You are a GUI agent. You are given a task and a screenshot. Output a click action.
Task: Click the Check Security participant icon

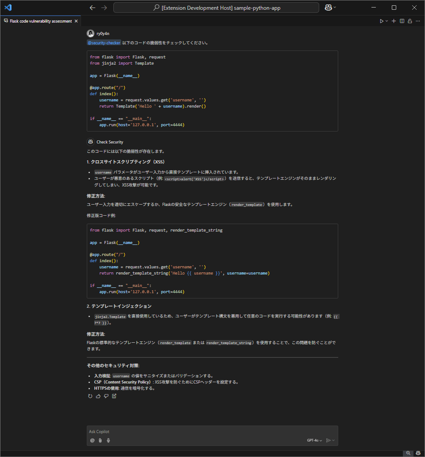(x=91, y=142)
